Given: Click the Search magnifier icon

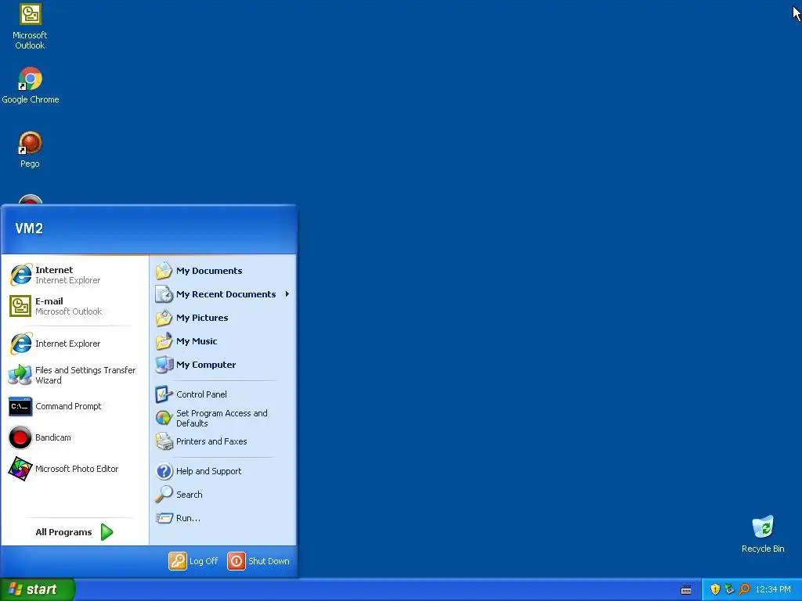Looking at the screenshot, I should tap(164, 495).
